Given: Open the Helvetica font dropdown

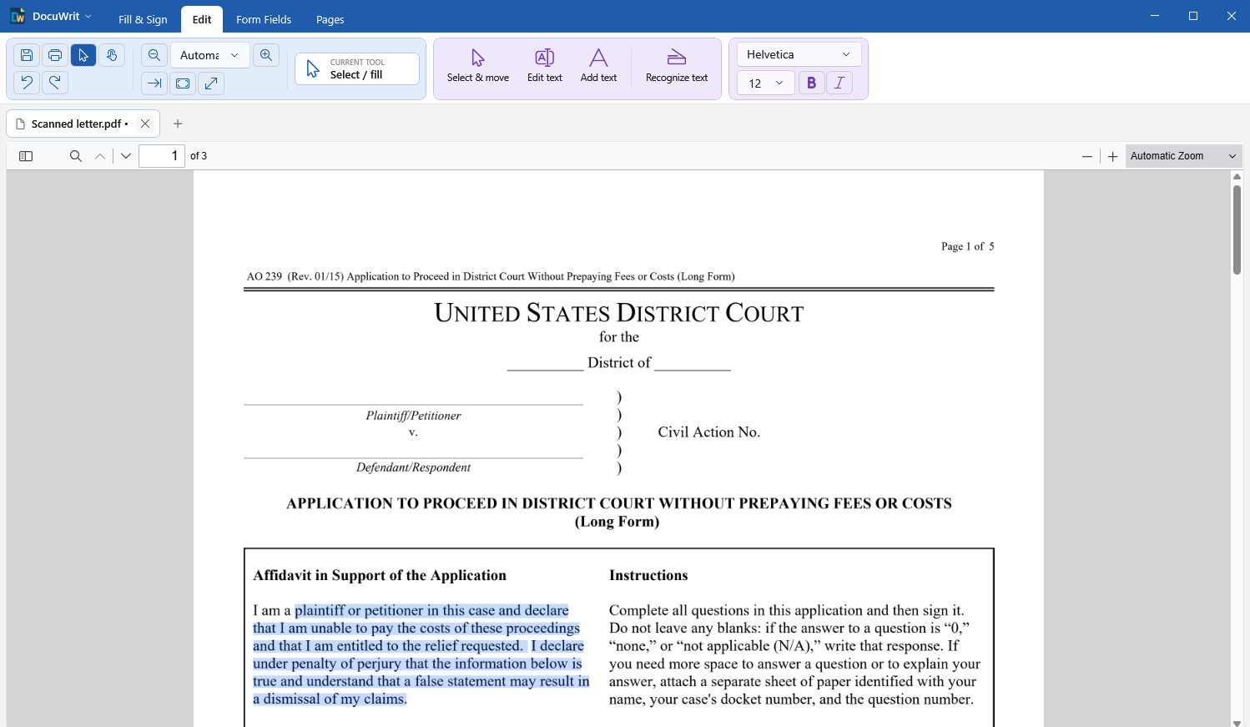Looking at the screenshot, I should click(799, 54).
